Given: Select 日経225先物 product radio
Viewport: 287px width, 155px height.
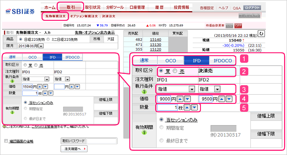Looking at the screenshot, I should point(20,39).
